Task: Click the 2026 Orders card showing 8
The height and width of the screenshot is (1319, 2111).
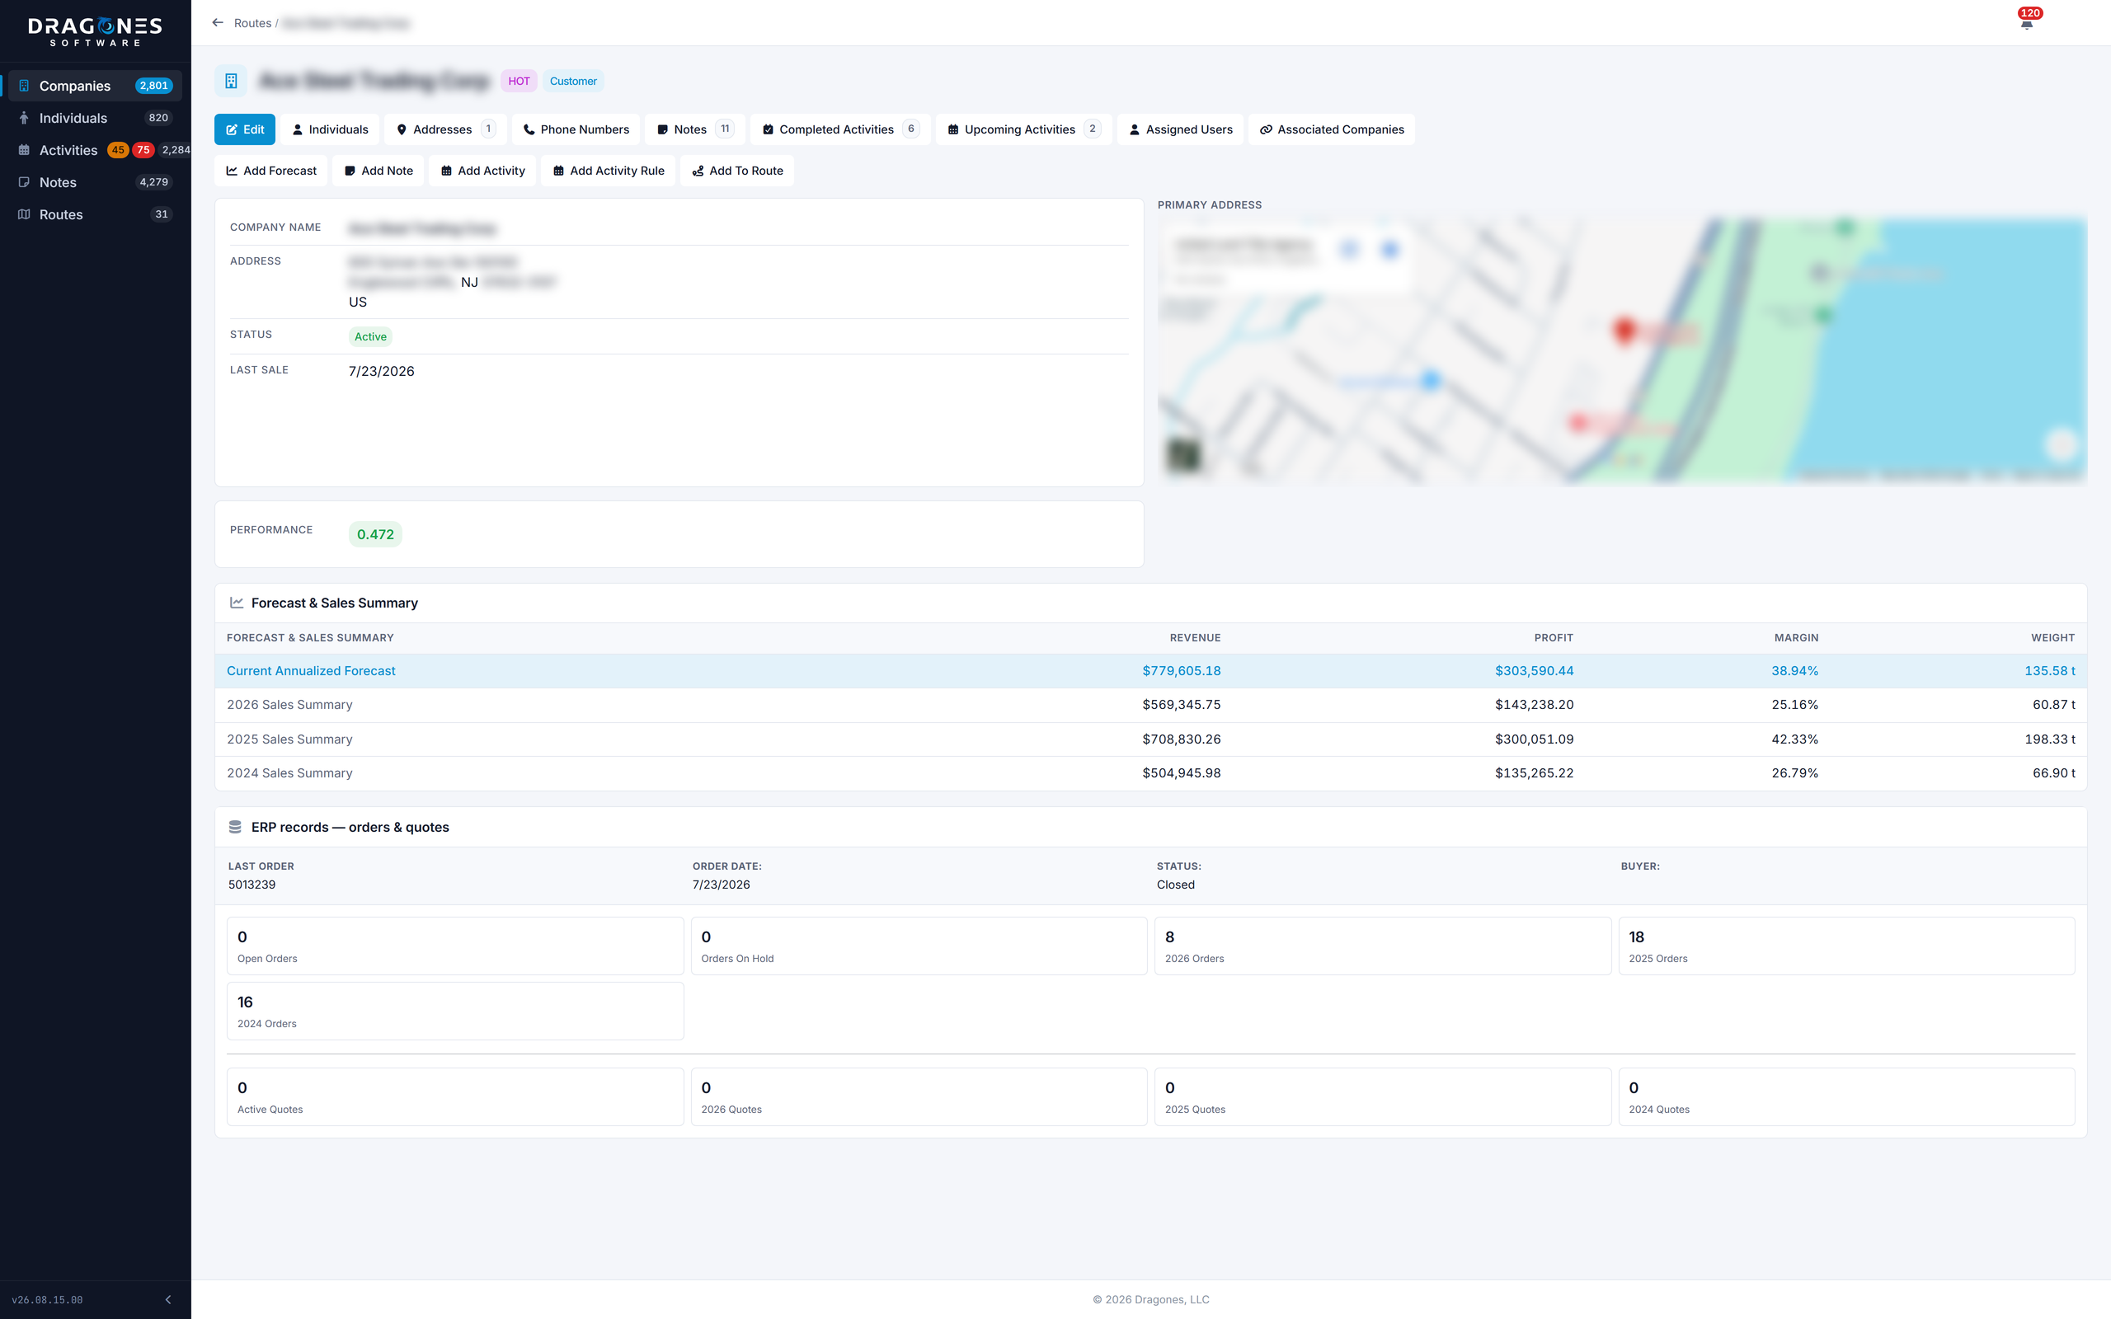Action: (x=1383, y=946)
